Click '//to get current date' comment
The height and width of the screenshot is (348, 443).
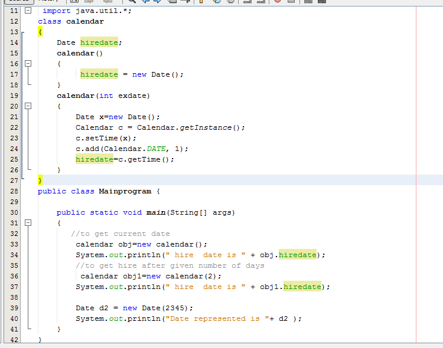pyautogui.click(x=120, y=234)
